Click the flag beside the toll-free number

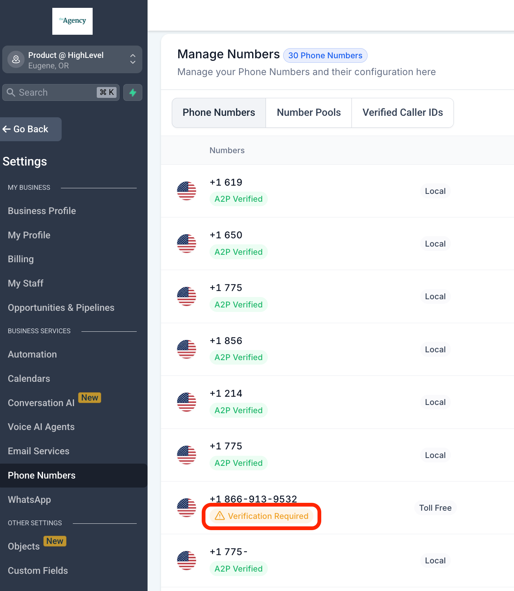point(186,508)
